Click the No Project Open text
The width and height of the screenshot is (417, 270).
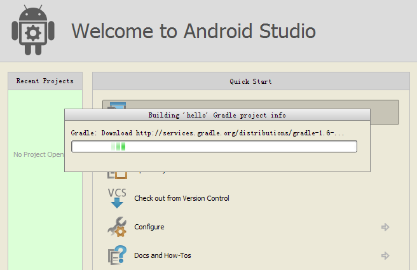click(39, 154)
